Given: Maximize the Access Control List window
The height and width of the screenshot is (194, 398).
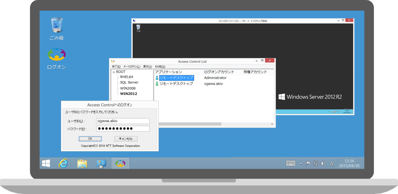Looking at the screenshot, I should [262, 61].
